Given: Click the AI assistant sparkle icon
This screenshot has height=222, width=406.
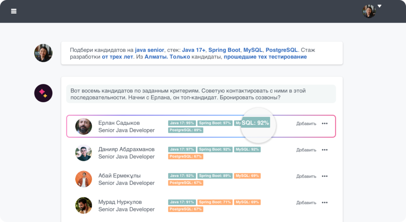Looking at the screenshot, I should (43, 94).
